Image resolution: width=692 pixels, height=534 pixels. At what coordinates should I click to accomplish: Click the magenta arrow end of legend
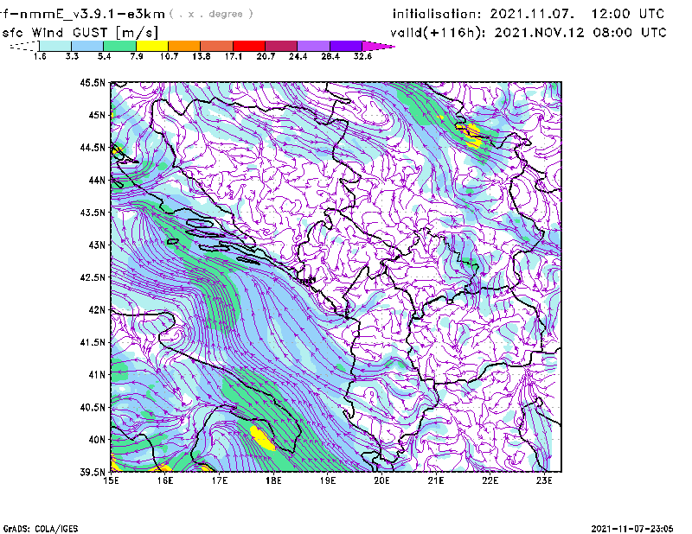click(x=378, y=46)
